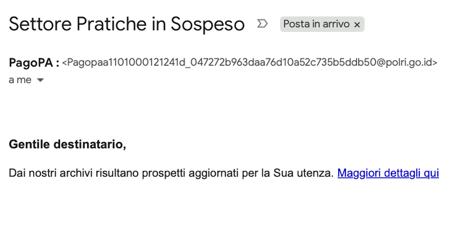Click the word 'Settore' in the subject
459x245 pixels.
coord(40,24)
